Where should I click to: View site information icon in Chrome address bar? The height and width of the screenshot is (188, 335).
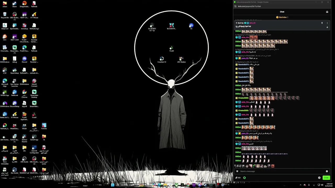[236, 6]
